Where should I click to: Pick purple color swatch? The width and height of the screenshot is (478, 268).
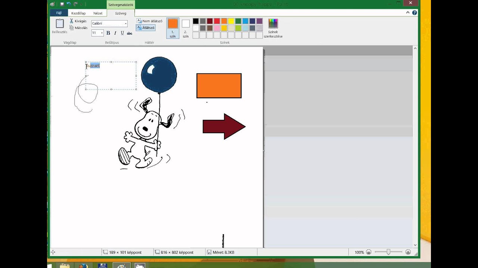pos(260,21)
